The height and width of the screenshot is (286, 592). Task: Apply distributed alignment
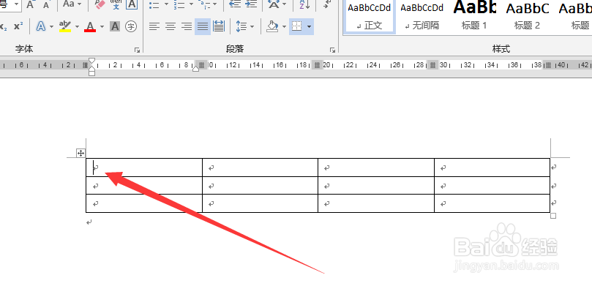click(x=219, y=26)
